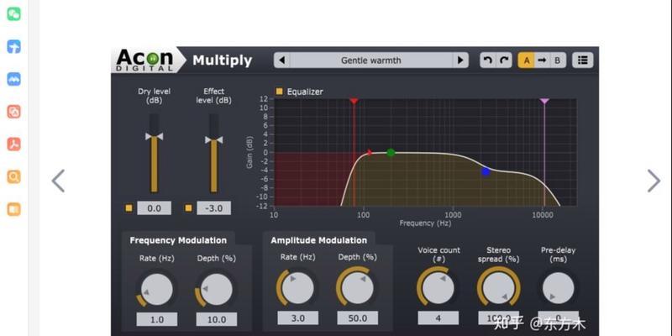
Task: Click the Acon Digital logo
Action: (144, 60)
